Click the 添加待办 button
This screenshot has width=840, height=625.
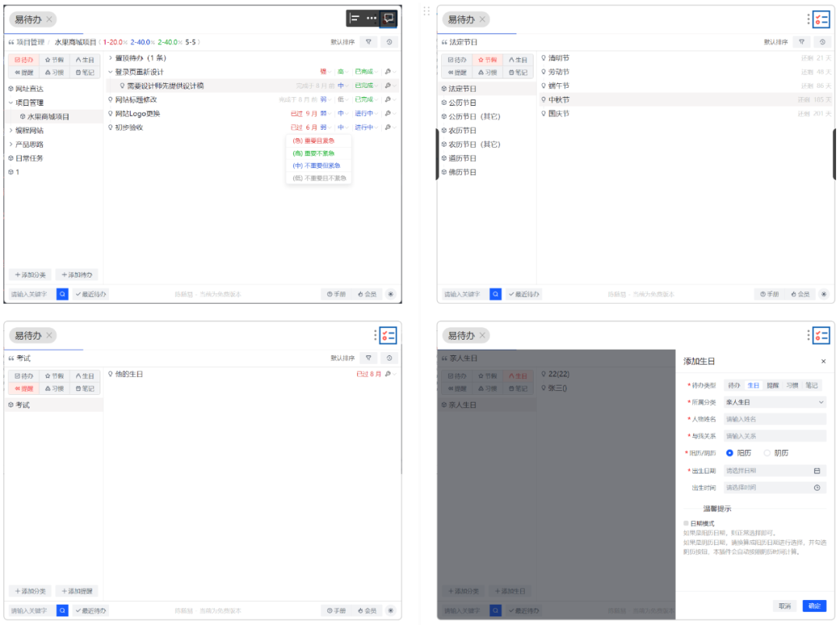point(76,274)
